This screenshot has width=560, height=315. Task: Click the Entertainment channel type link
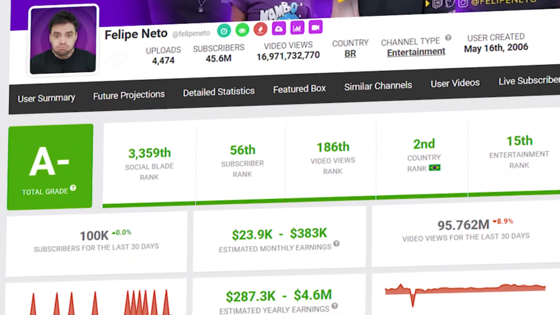(x=416, y=52)
